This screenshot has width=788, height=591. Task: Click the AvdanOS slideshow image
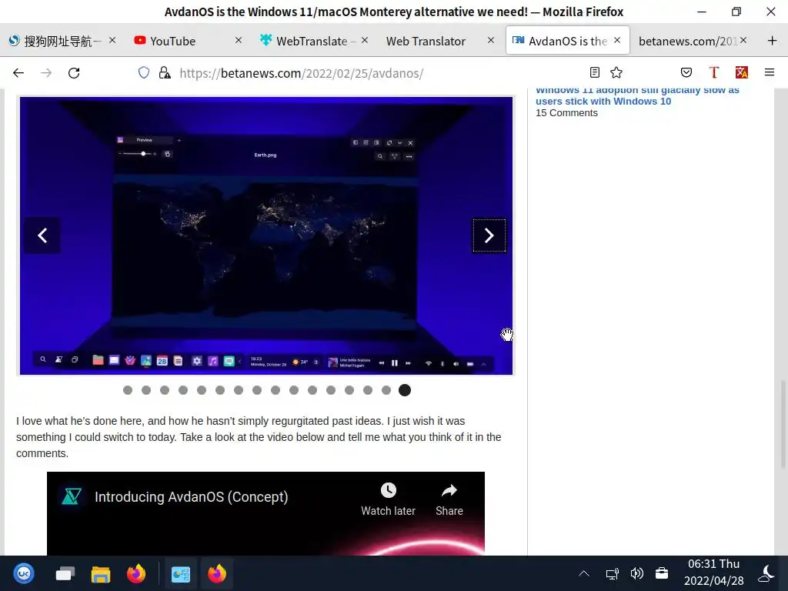tap(266, 235)
